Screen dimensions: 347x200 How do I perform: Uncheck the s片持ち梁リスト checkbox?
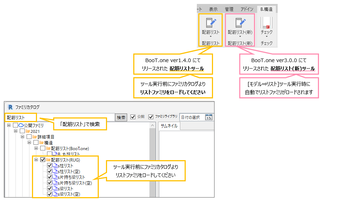[50, 177]
